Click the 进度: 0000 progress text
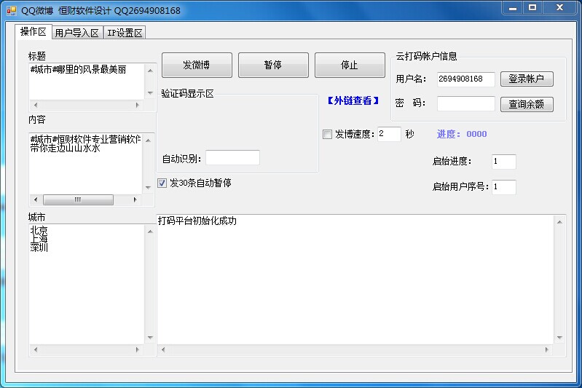The height and width of the screenshot is (388, 582). tap(462, 134)
